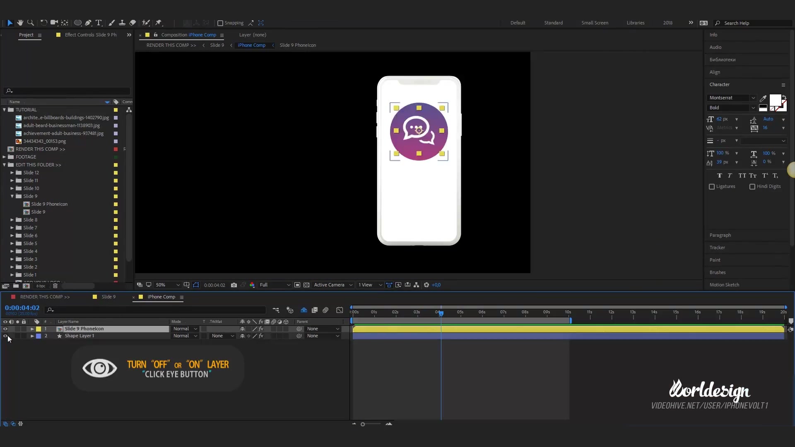
Task: Select the Slide 9 composition tab
Action: point(108,296)
